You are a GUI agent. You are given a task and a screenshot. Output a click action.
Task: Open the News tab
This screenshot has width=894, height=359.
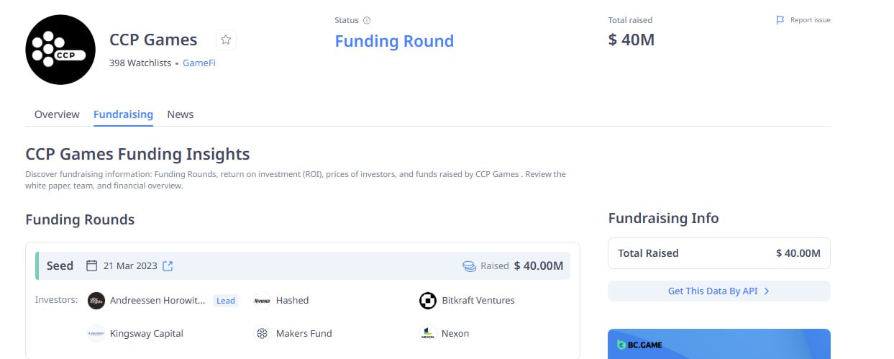[180, 114]
